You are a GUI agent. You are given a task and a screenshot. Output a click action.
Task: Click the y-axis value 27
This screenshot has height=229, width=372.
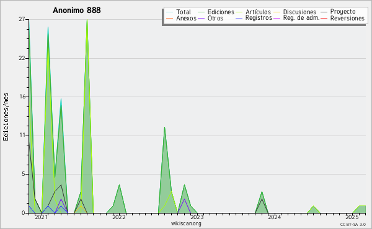(x=22, y=19)
